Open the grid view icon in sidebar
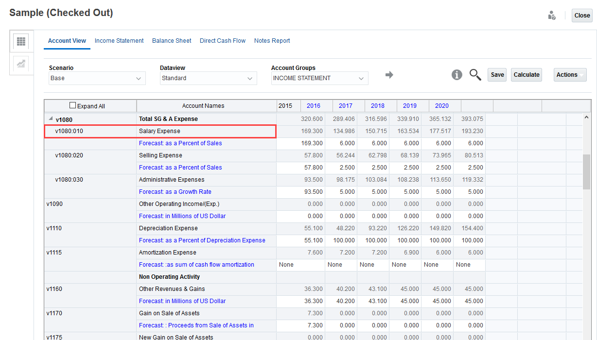Viewport: 597px width, 340px height. pyautogui.click(x=21, y=41)
